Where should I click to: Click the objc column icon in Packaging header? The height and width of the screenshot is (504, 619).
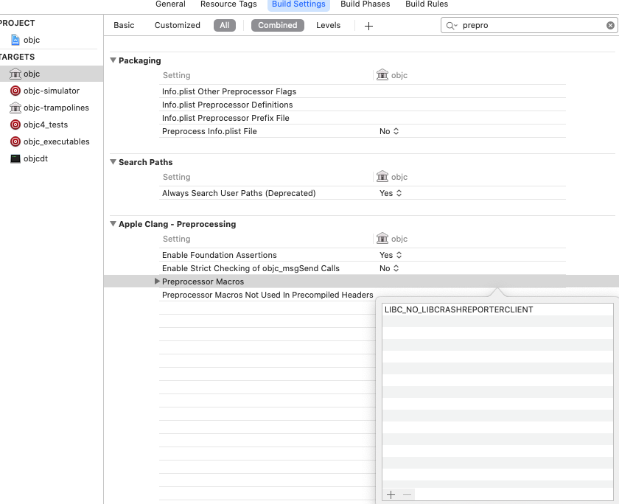coord(382,74)
